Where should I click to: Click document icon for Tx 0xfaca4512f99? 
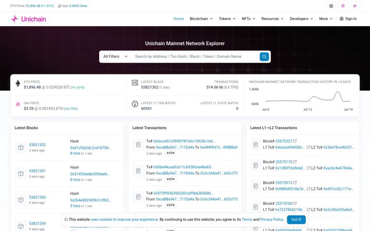138,145
